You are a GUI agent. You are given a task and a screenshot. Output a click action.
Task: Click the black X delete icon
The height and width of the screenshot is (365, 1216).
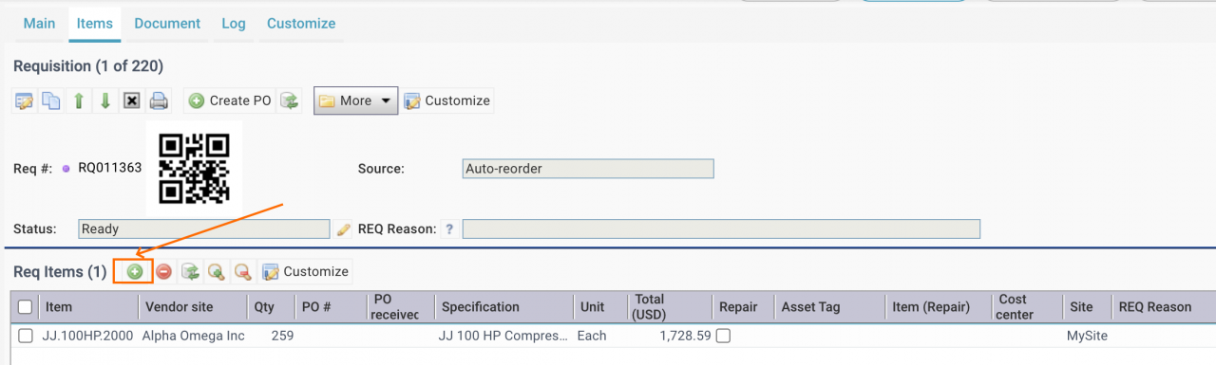[x=132, y=100]
